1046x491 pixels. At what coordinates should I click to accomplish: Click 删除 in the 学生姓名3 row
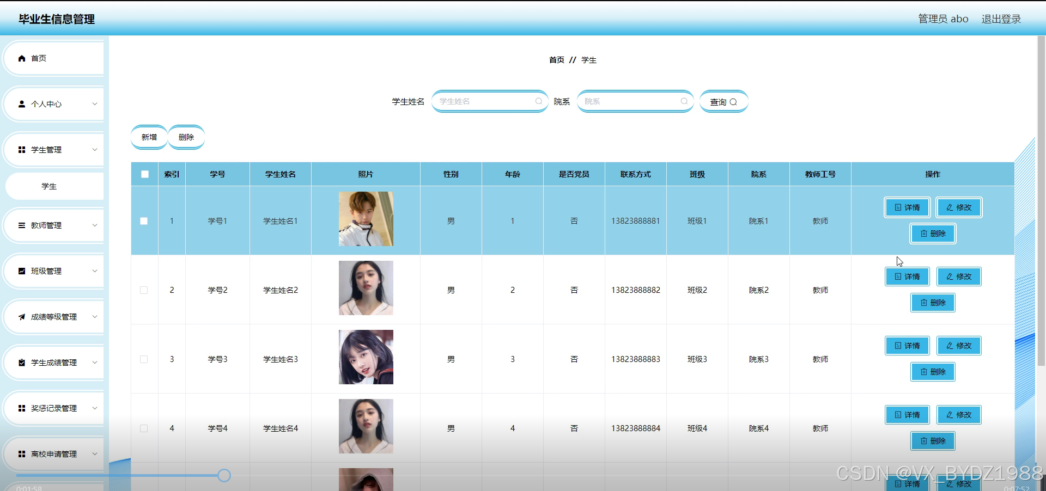[x=933, y=372]
